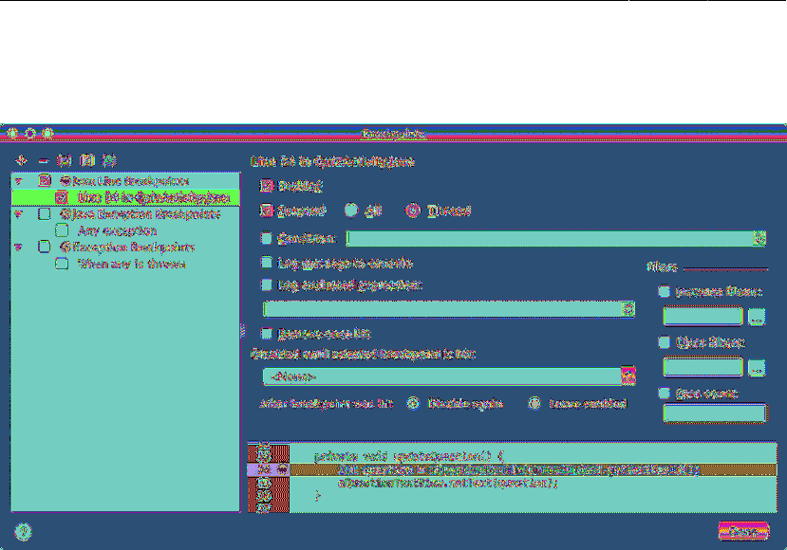Click the Class filters browse button
Screen dimensions: 787x550
757,368
